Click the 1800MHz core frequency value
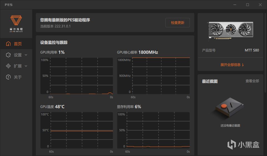This screenshot has height=156, width=267. pos(148,52)
